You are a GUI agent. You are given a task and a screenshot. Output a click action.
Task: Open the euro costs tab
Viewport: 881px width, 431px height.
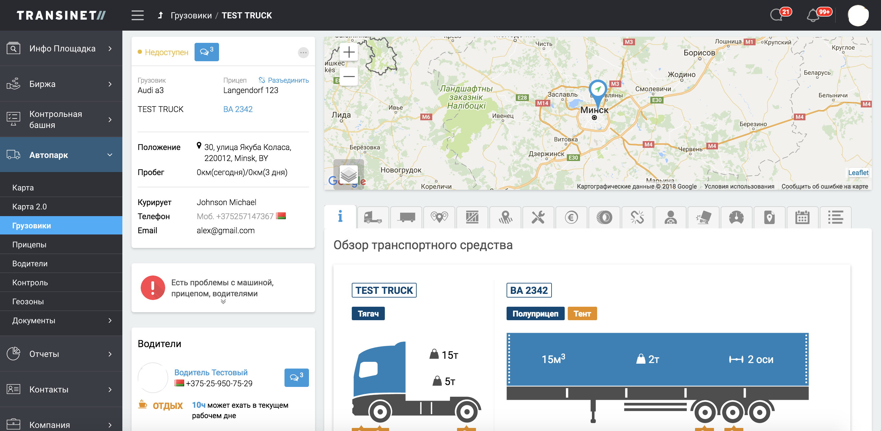(571, 217)
